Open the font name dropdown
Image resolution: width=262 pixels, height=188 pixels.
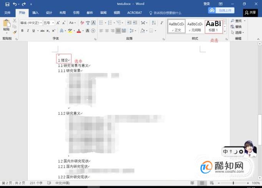(x=41, y=23)
